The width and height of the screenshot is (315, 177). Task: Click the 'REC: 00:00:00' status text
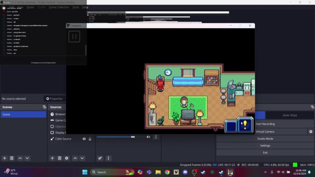pos(250,165)
